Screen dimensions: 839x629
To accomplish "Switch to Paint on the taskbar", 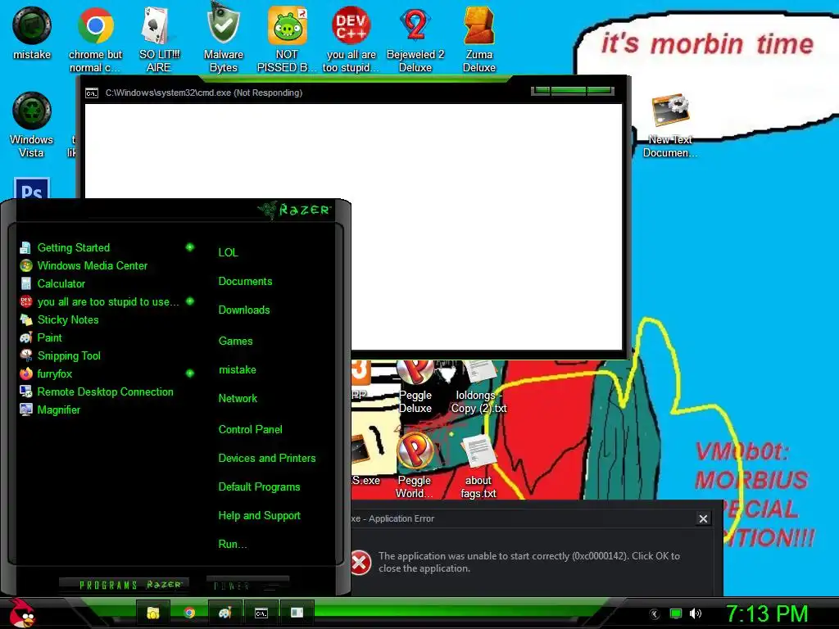I will pos(224,613).
